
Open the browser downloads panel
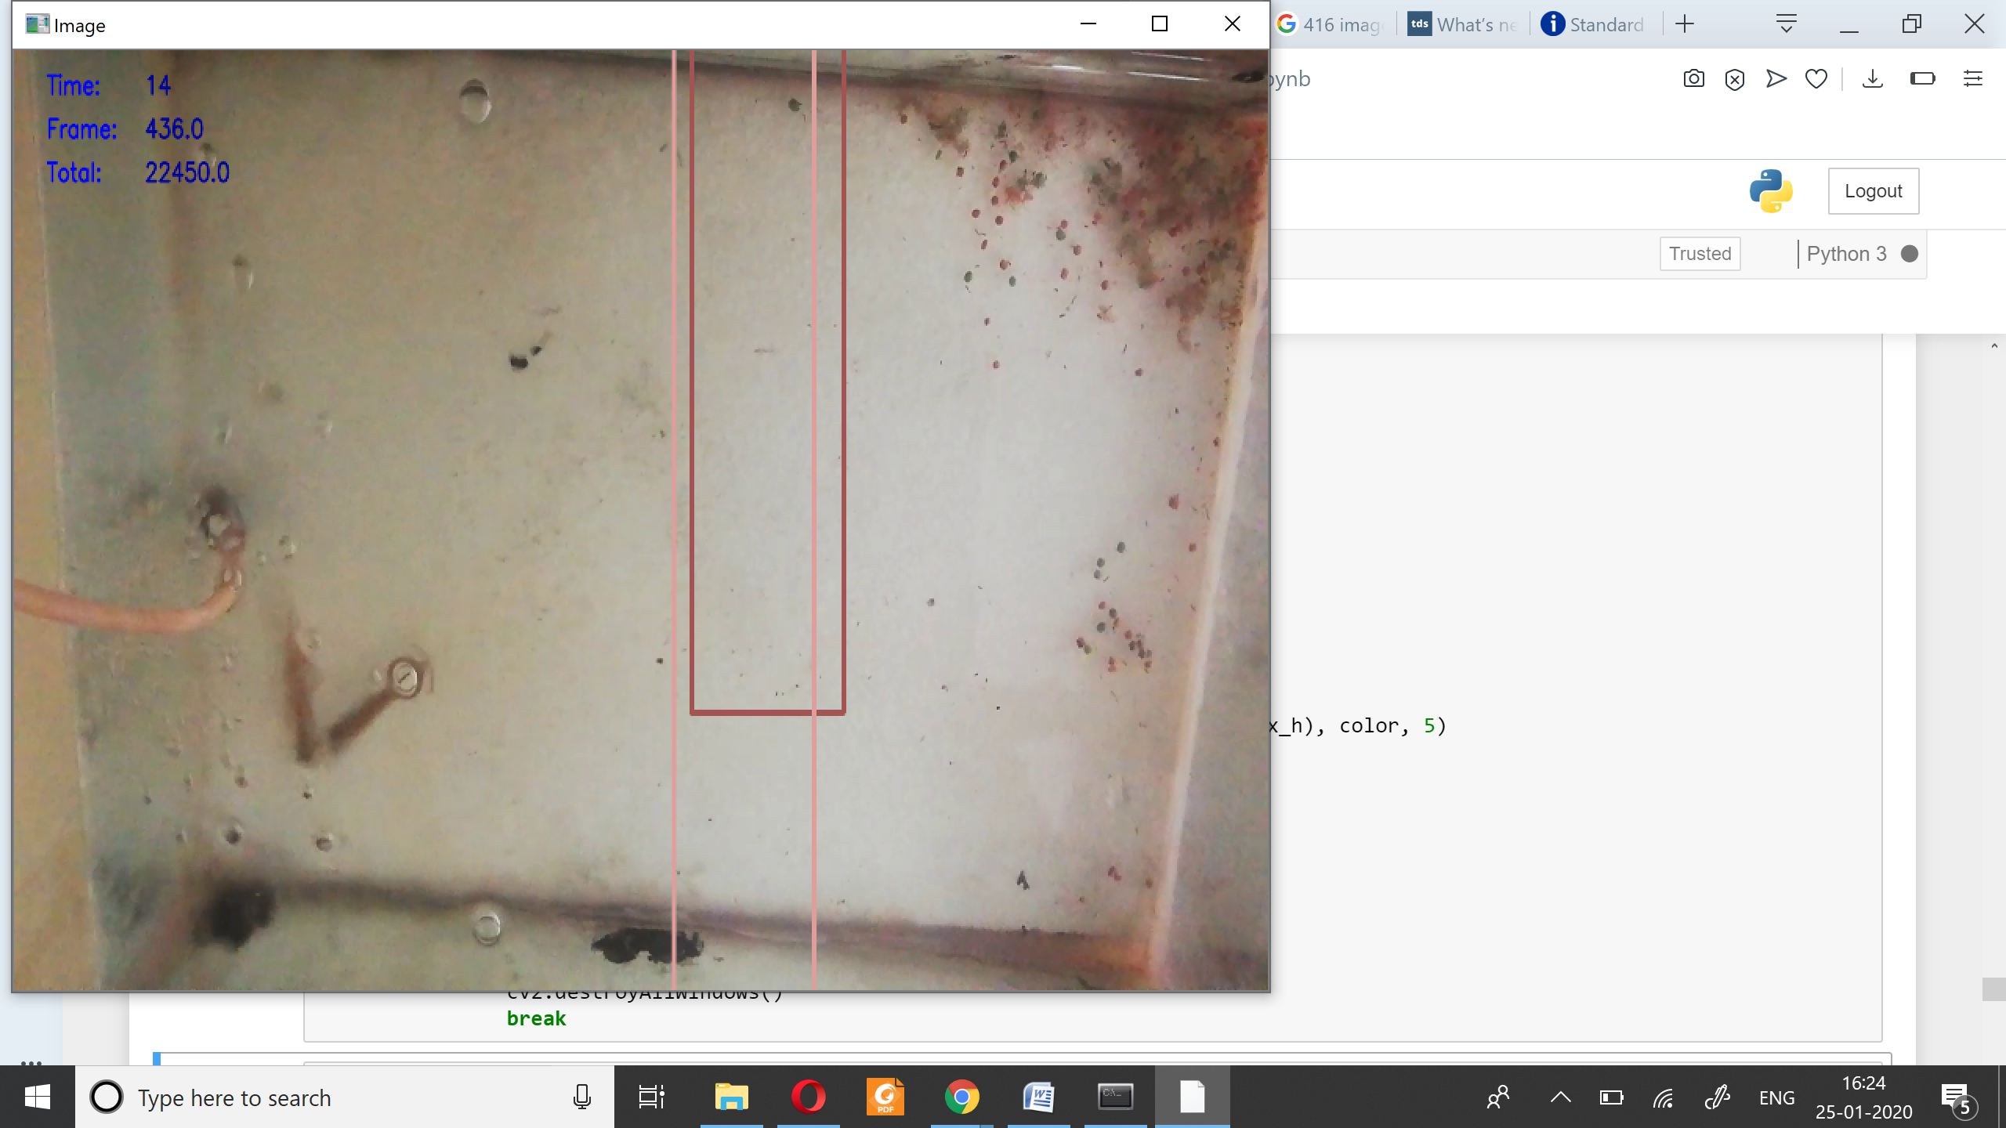pos(1873,78)
